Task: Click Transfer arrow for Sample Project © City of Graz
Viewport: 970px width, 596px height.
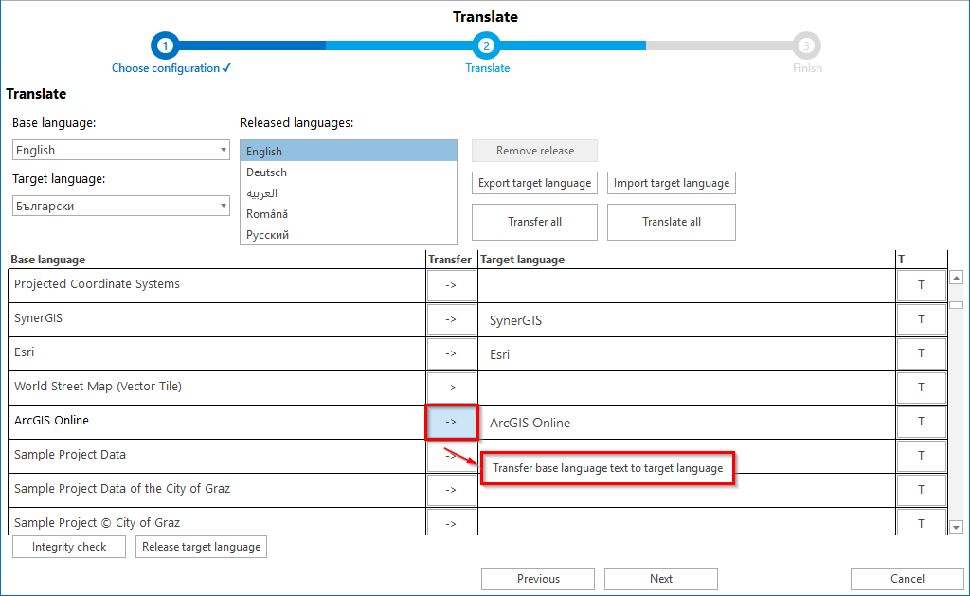Action: (452, 522)
